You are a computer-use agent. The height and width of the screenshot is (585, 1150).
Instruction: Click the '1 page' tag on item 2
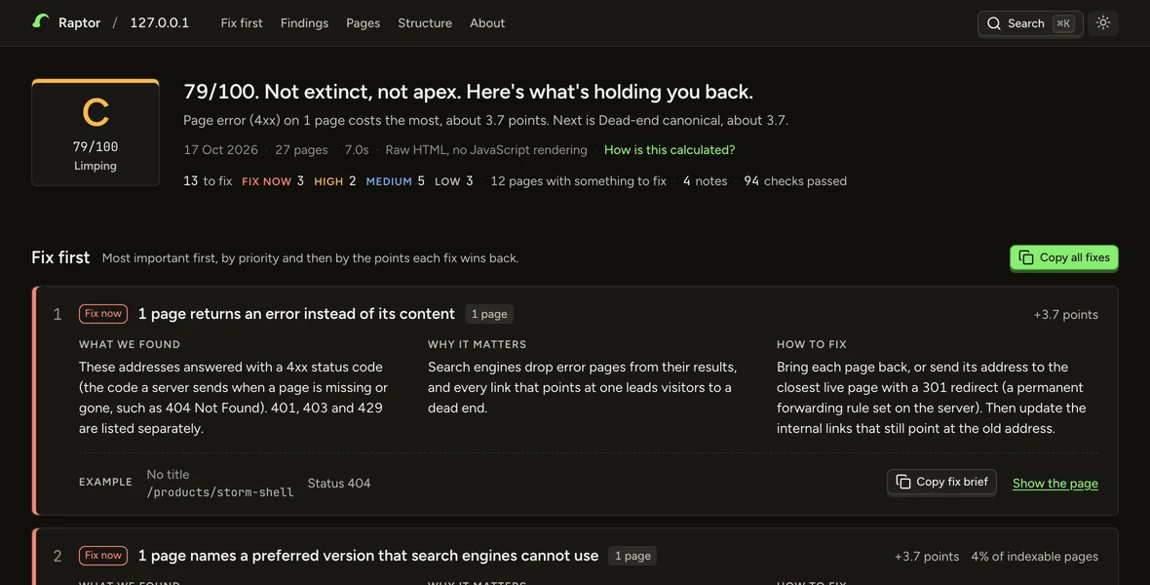pyautogui.click(x=632, y=556)
